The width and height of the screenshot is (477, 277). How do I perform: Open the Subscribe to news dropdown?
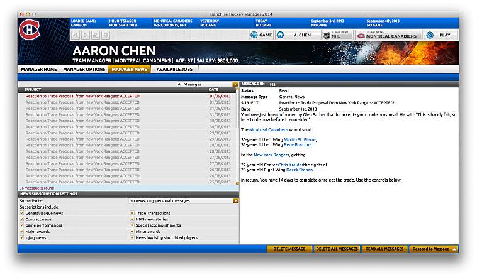235,201
